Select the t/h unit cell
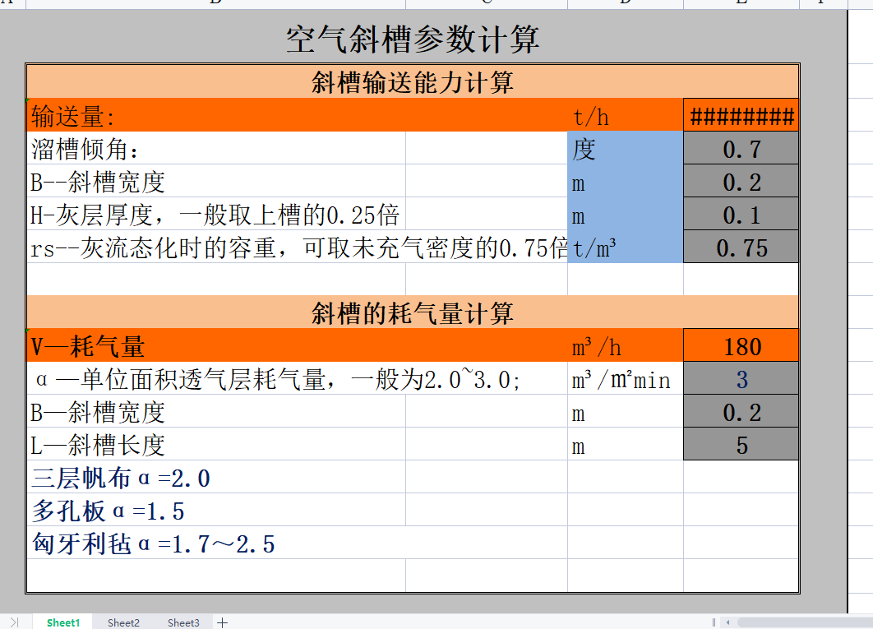The height and width of the screenshot is (629, 873). (626, 116)
